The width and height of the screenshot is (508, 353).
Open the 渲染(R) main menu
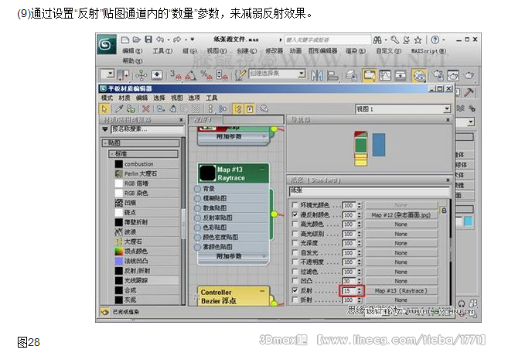[356, 51]
